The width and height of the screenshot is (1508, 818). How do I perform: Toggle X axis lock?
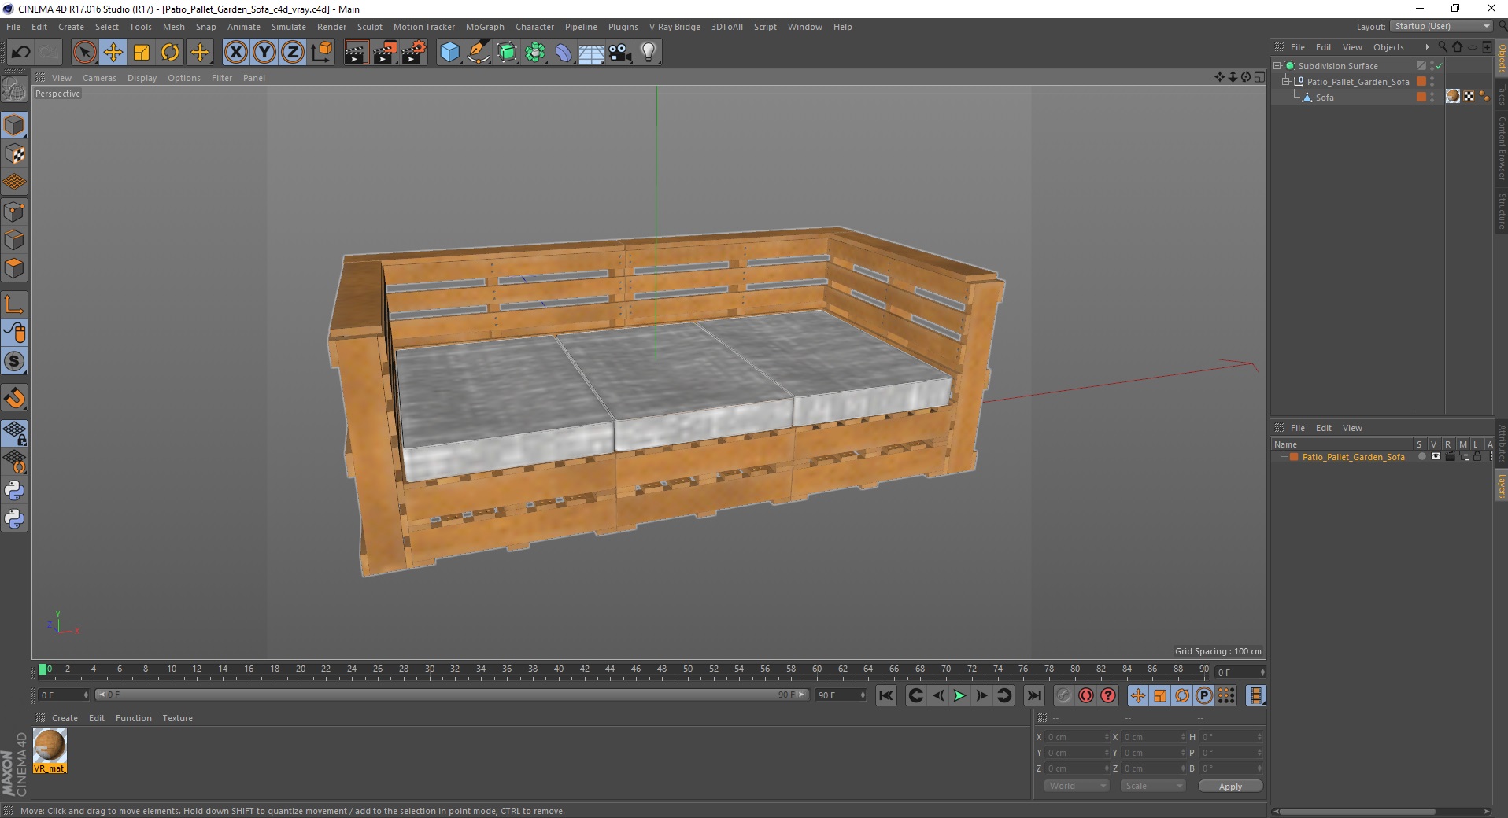[235, 53]
